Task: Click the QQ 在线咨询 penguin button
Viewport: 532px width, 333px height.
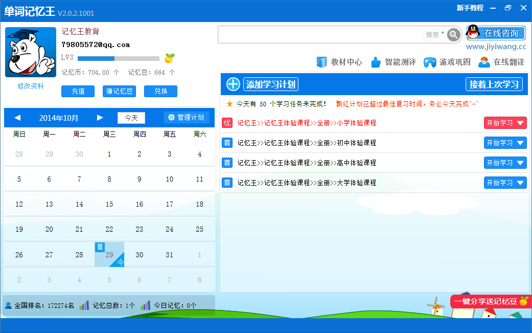Action: pyautogui.click(x=496, y=33)
